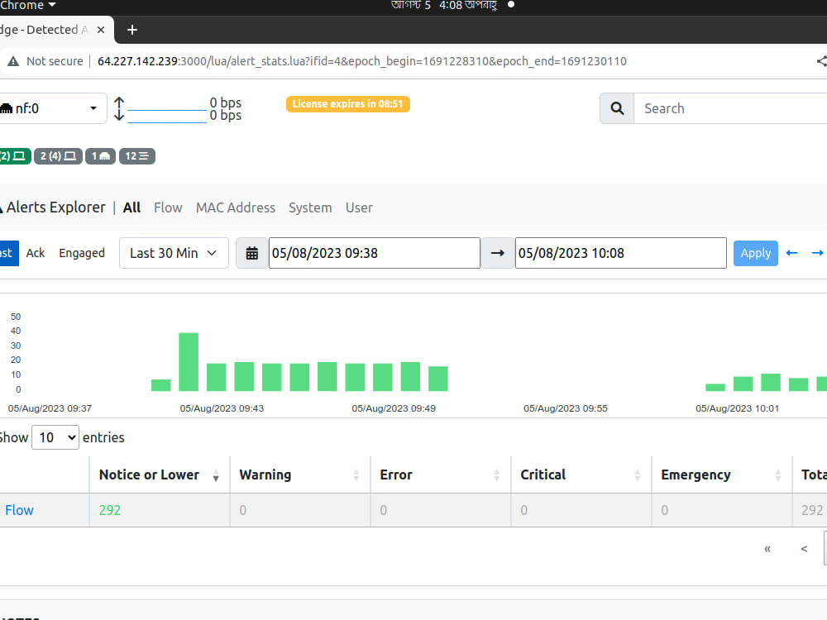827x620 pixels.
Task: Click the notification dot in top bar
Action: coord(510,4)
